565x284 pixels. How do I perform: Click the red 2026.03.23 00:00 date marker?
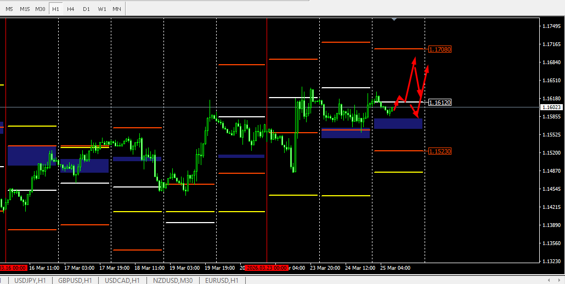(x=266, y=268)
